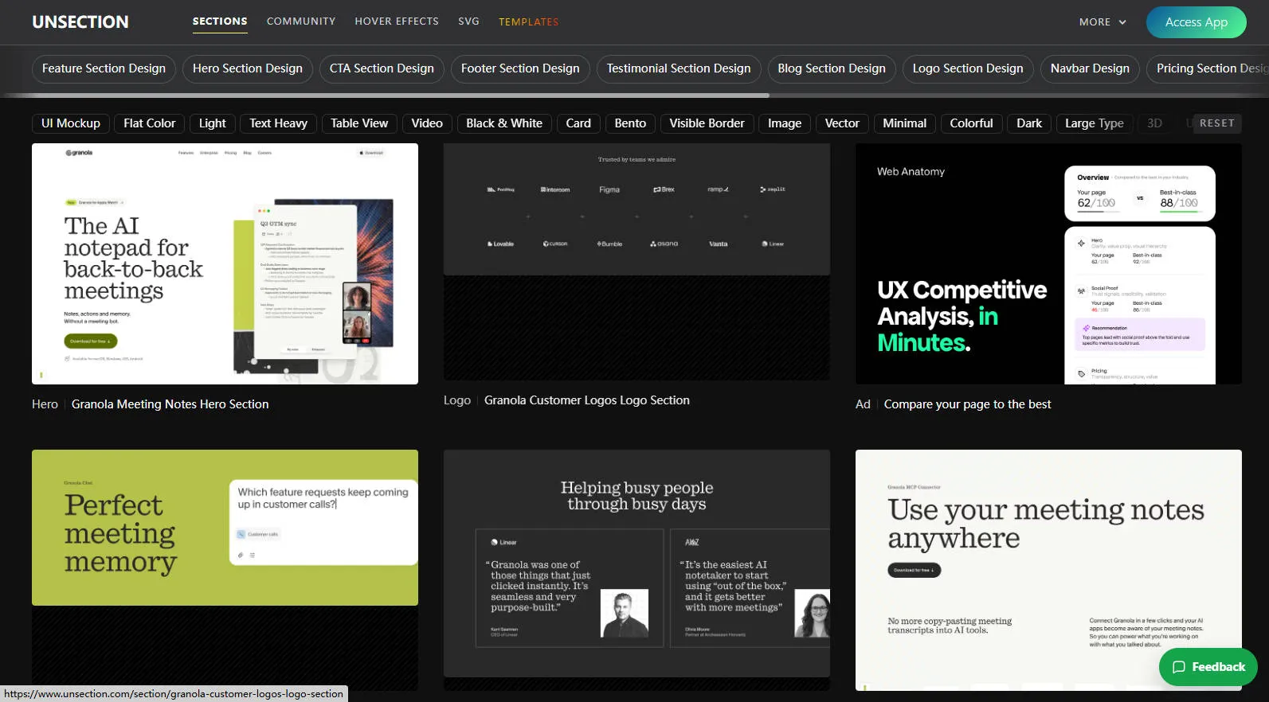This screenshot has height=702, width=1269.
Task: Open the Web Anatomy ad thumbnail
Action: (x=1048, y=263)
